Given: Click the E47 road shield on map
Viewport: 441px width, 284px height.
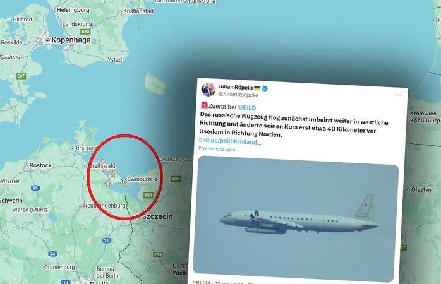Looking at the screenshot, I should pos(21,76).
